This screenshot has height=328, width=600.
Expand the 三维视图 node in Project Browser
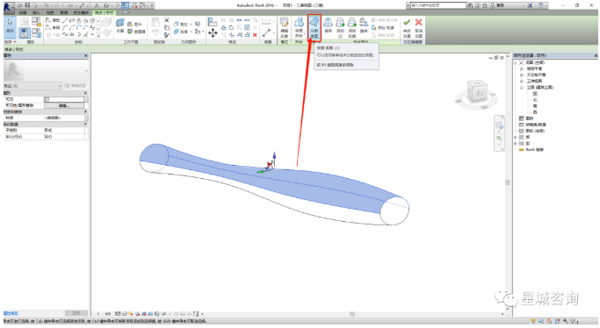(x=521, y=81)
